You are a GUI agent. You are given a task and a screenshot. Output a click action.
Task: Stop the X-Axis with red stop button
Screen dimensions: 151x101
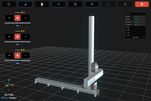pos(17,18)
